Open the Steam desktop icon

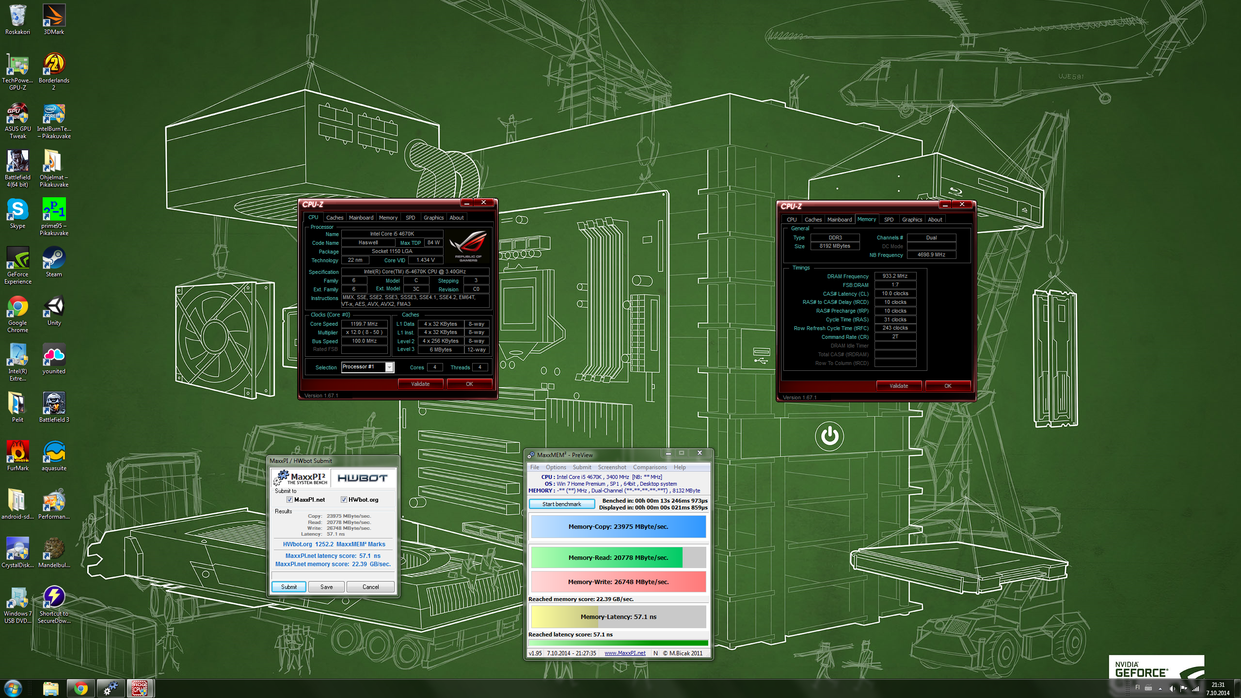click(x=54, y=262)
